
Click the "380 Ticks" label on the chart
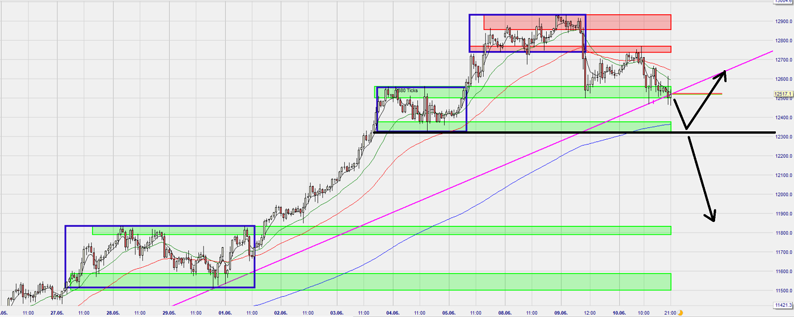[x=407, y=91]
